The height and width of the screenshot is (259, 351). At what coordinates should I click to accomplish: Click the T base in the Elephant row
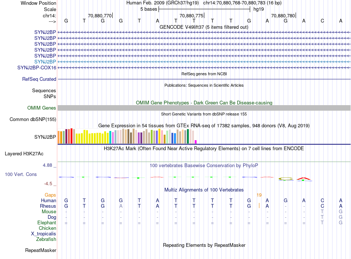(x=322, y=222)
